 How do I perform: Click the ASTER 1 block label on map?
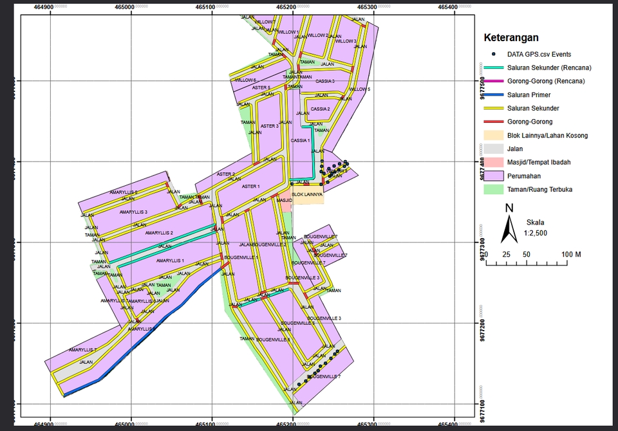tap(250, 187)
